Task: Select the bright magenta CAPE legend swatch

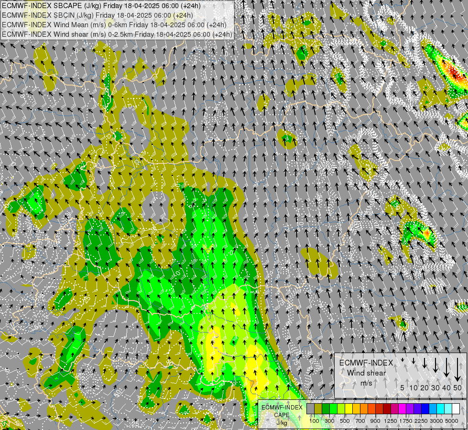Action: click(x=403, y=409)
